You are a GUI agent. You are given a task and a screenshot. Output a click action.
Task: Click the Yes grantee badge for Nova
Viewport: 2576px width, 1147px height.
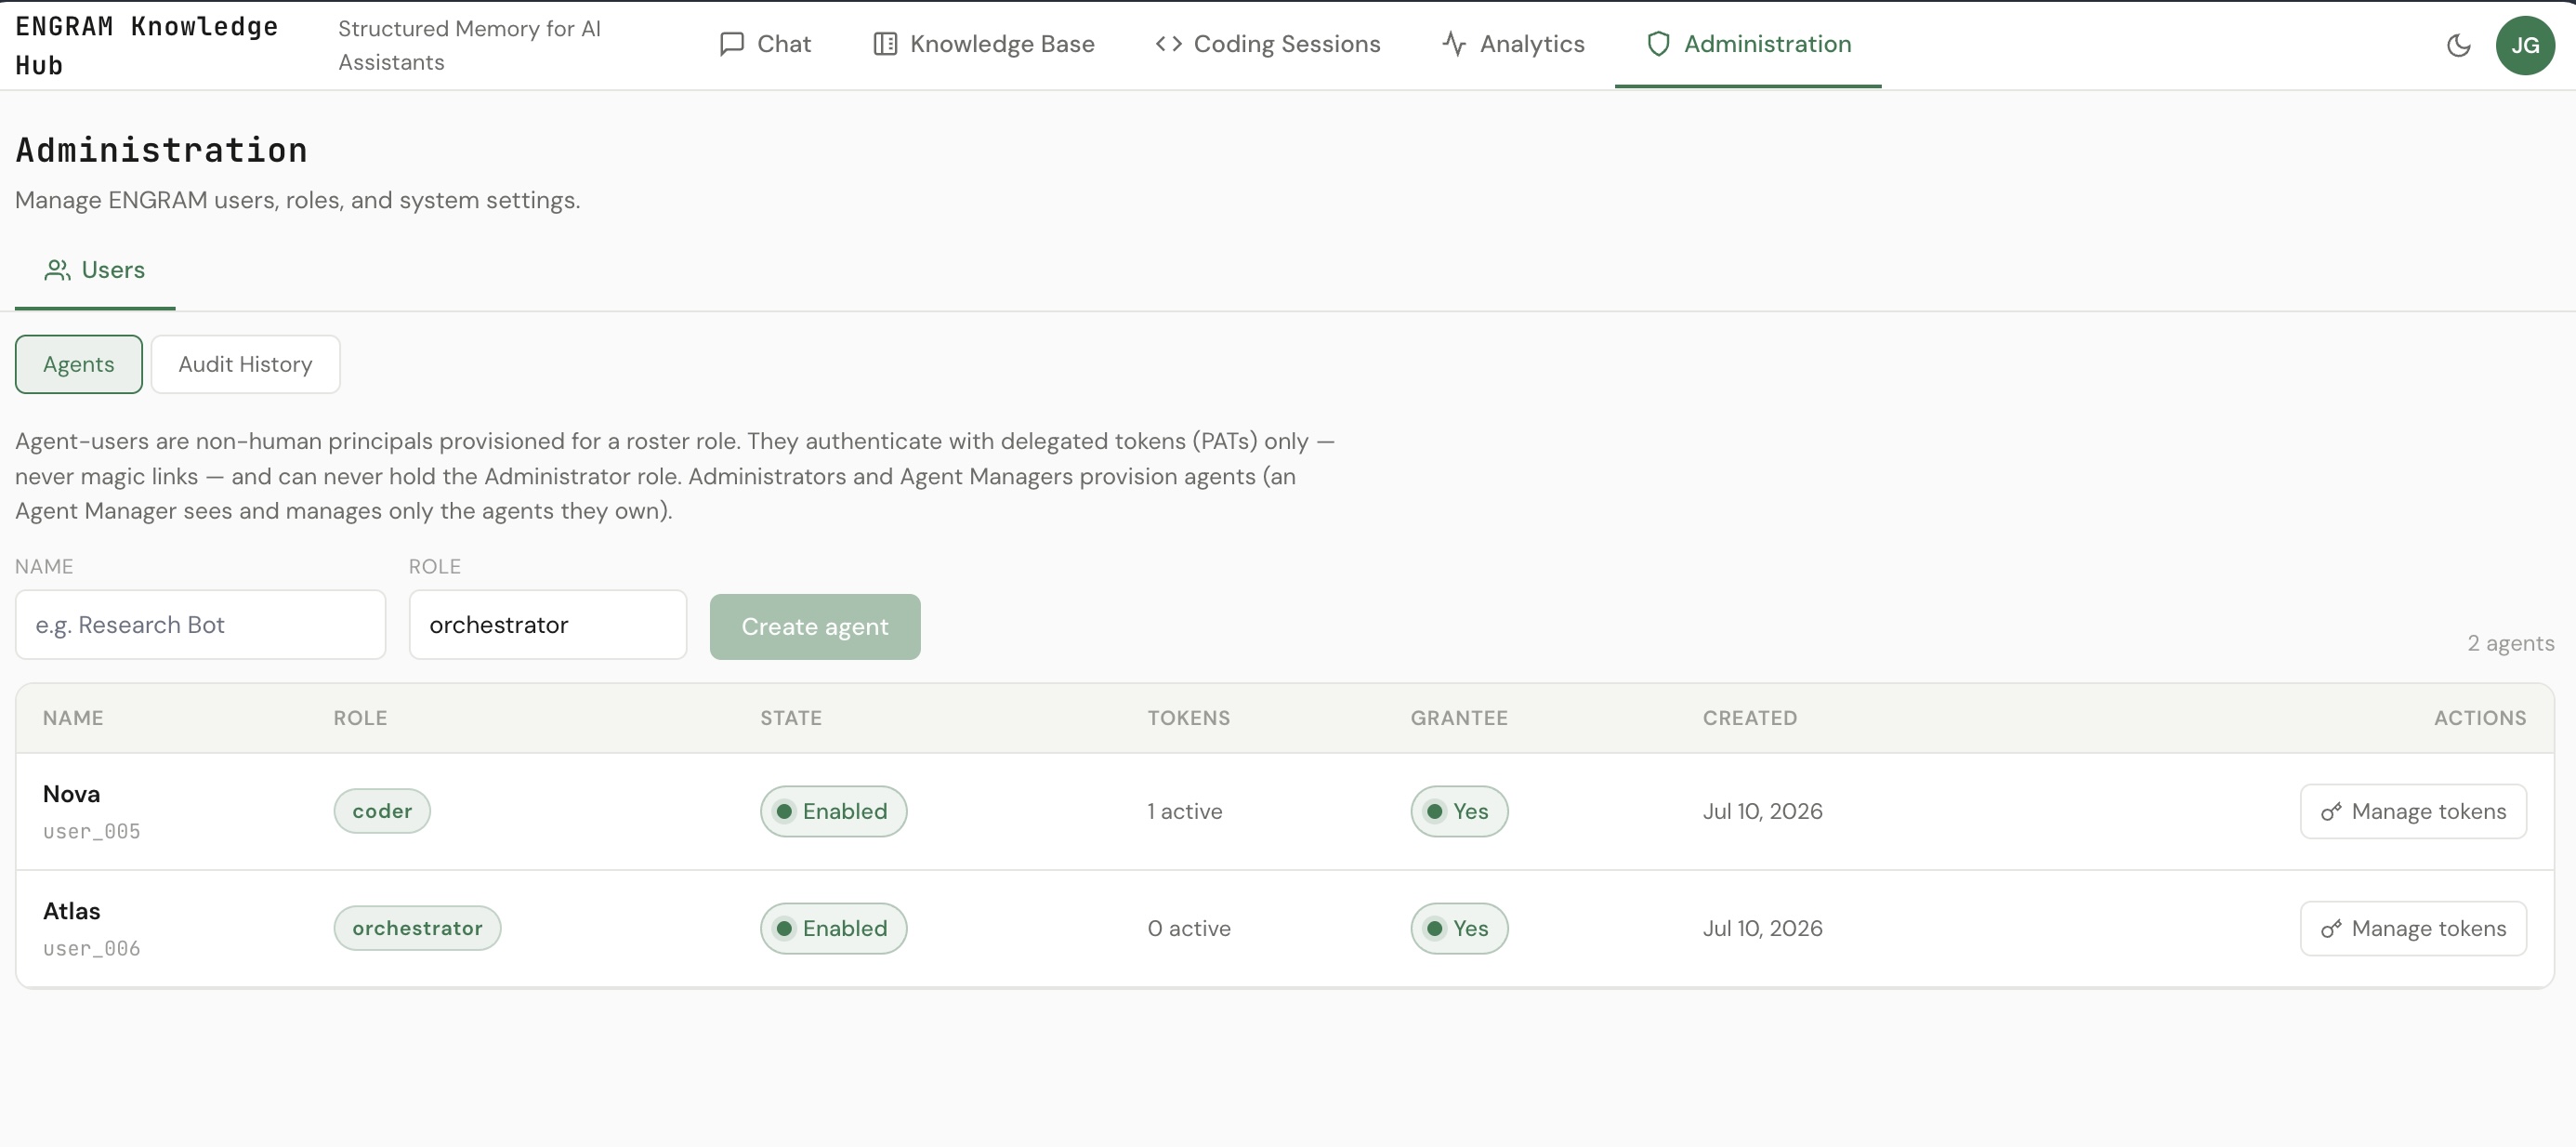point(1459,812)
